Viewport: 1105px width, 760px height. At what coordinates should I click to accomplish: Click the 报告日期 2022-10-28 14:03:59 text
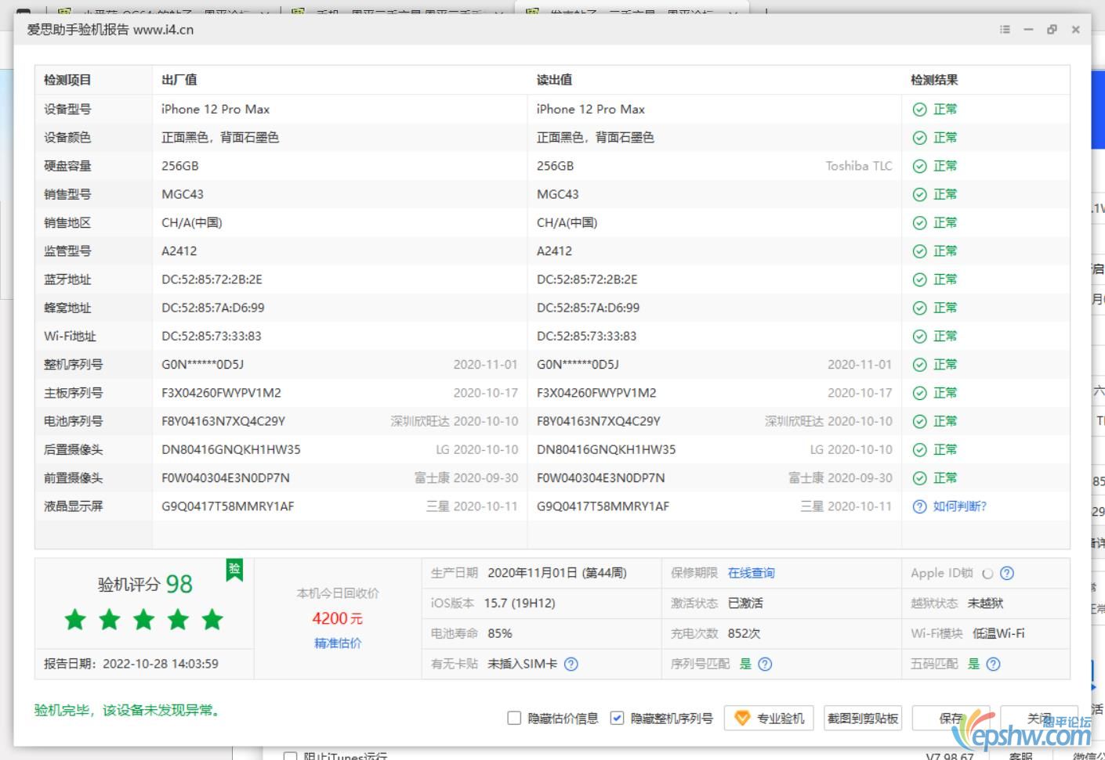click(131, 664)
